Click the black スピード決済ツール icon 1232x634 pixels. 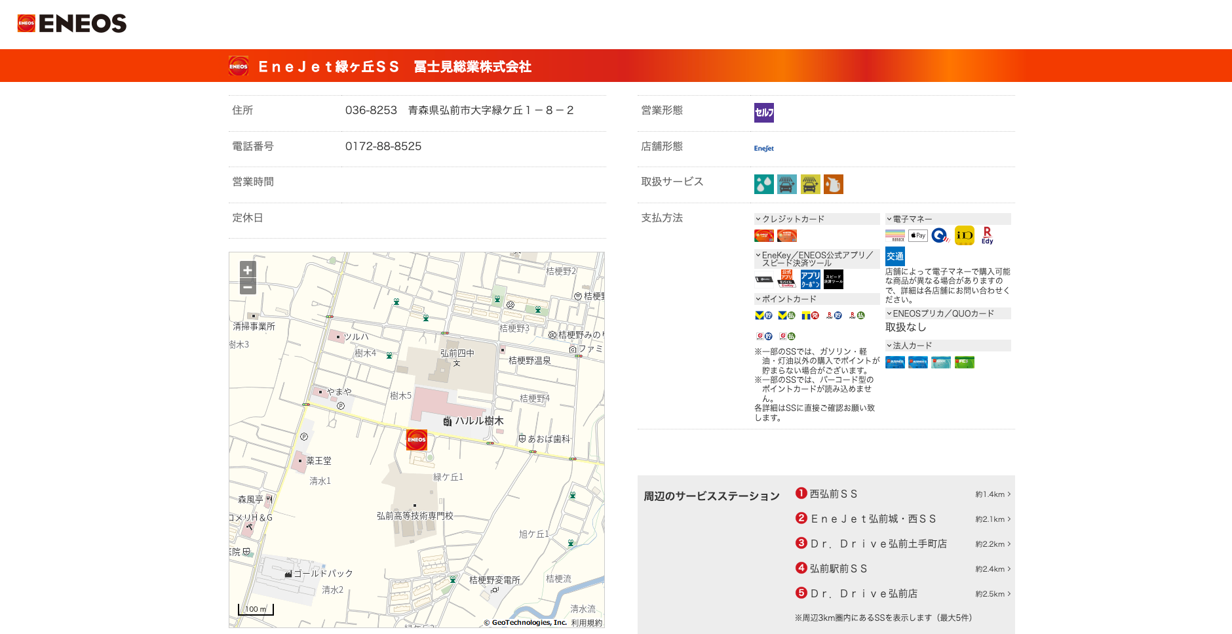(x=834, y=279)
